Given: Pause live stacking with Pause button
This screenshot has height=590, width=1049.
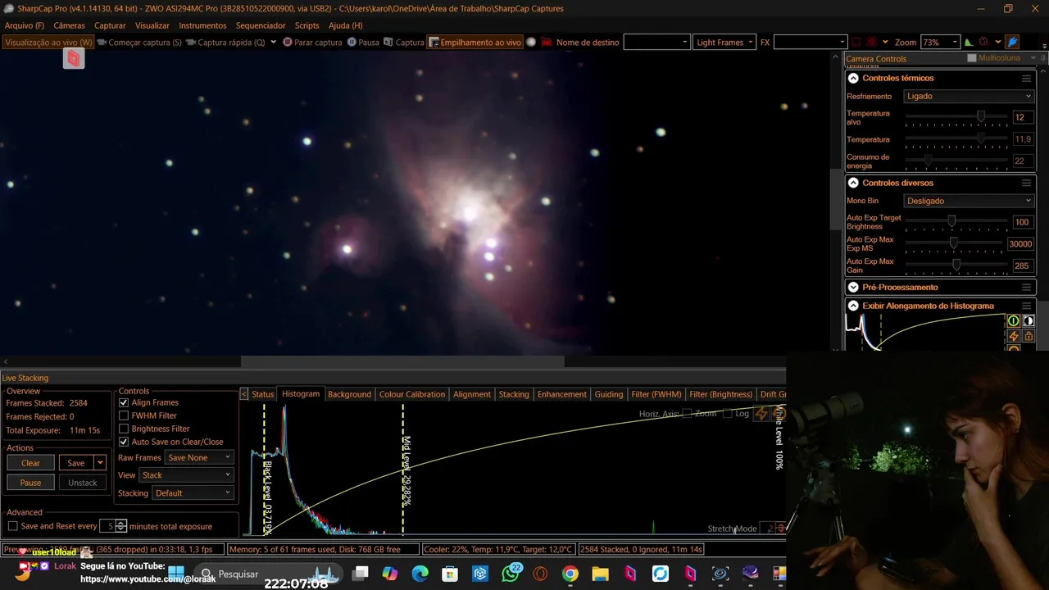Looking at the screenshot, I should pos(30,483).
